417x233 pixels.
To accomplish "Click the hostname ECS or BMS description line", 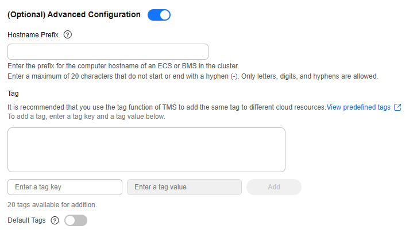I will [x=123, y=66].
